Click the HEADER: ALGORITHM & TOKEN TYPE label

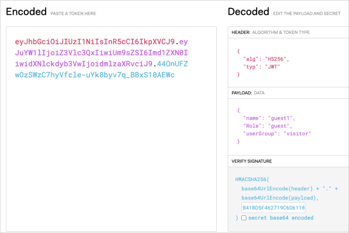(x=270, y=32)
